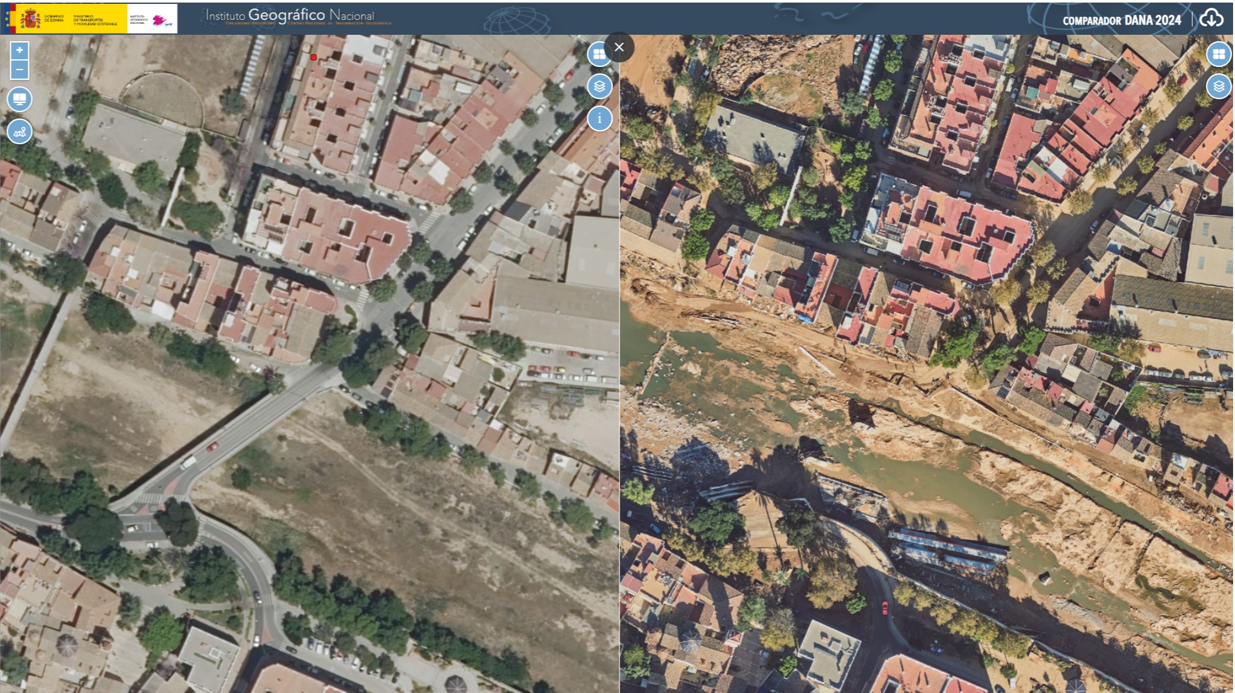Image resolution: width=1235 pixels, height=693 pixels.
Task: Click the cloud download icon
Action: coord(1211,19)
